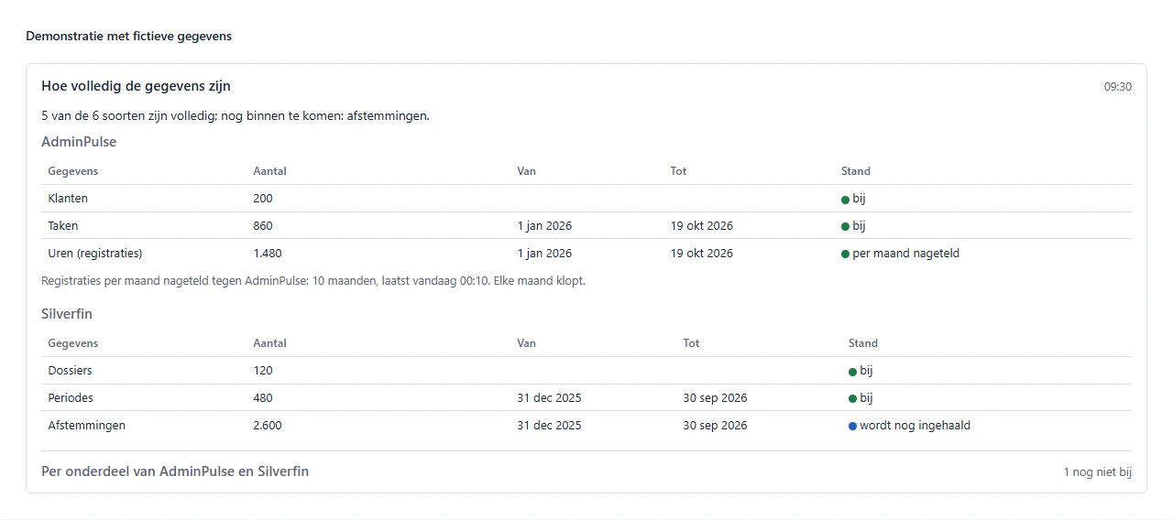
Task: Click '31 dec 2025' in the Periodes row
Action: (549, 397)
